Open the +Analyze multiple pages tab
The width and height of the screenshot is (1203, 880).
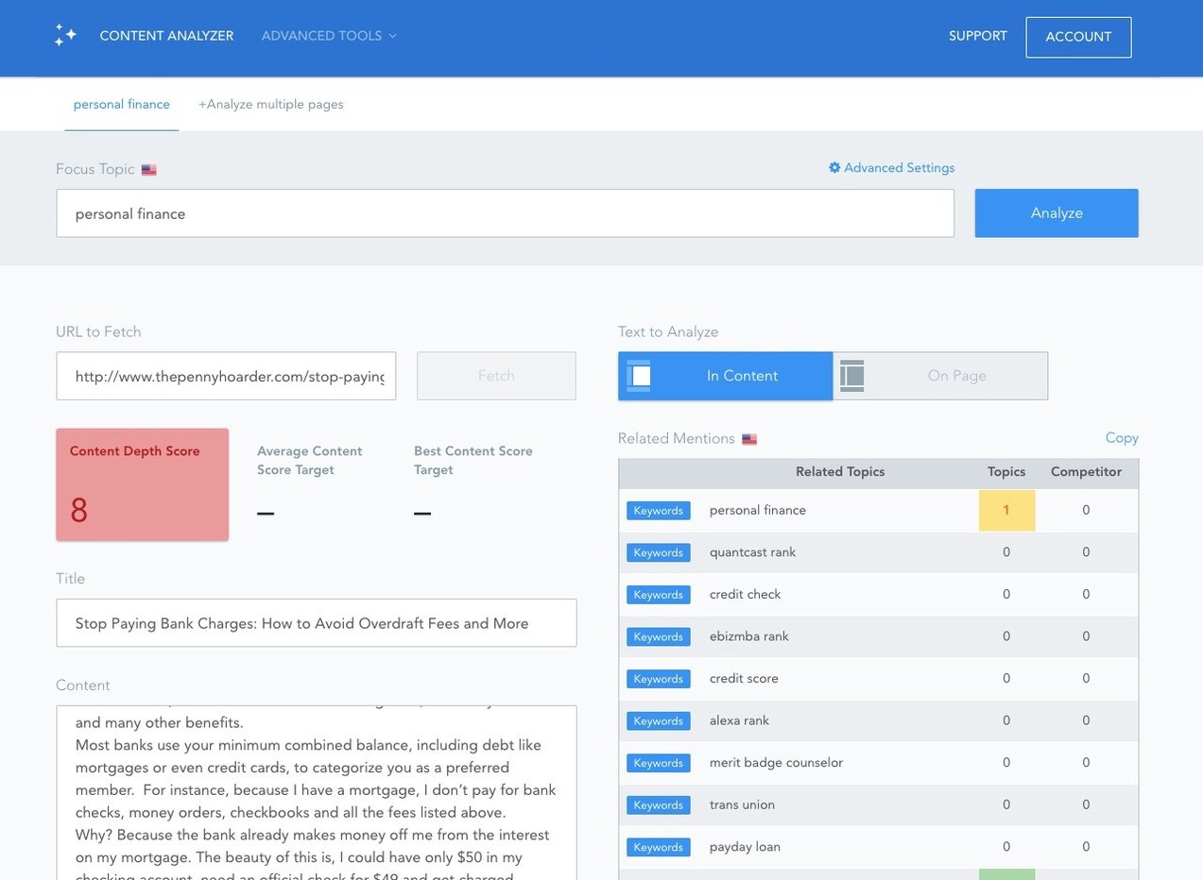270,104
